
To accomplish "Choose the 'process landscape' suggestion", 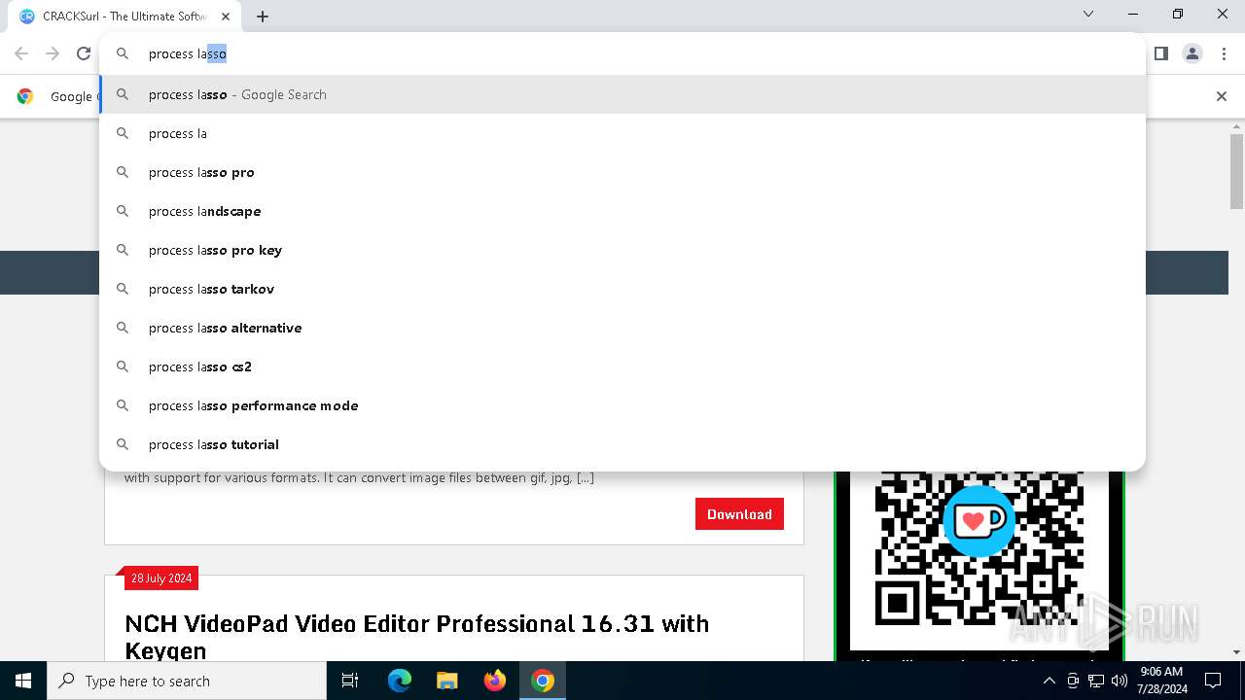I will click(622, 211).
